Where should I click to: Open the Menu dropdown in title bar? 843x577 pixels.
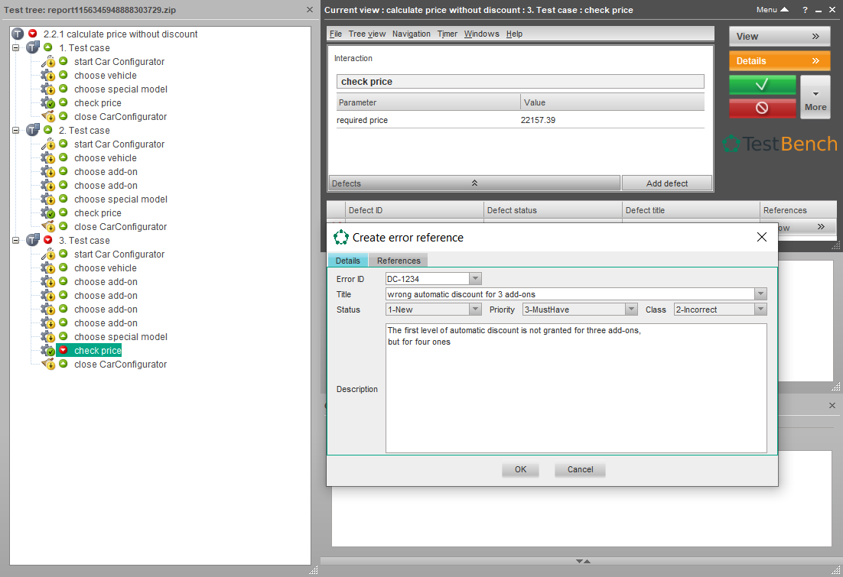tap(772, 10)
